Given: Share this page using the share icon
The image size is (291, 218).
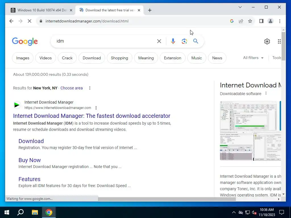Looking at the screenshot, I should click(x=241, y=21).
